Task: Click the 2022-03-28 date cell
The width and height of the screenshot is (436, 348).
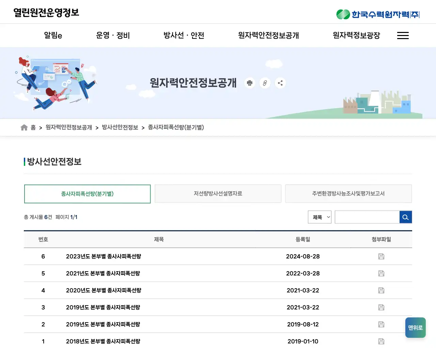Action: click(x=303, y=273)
